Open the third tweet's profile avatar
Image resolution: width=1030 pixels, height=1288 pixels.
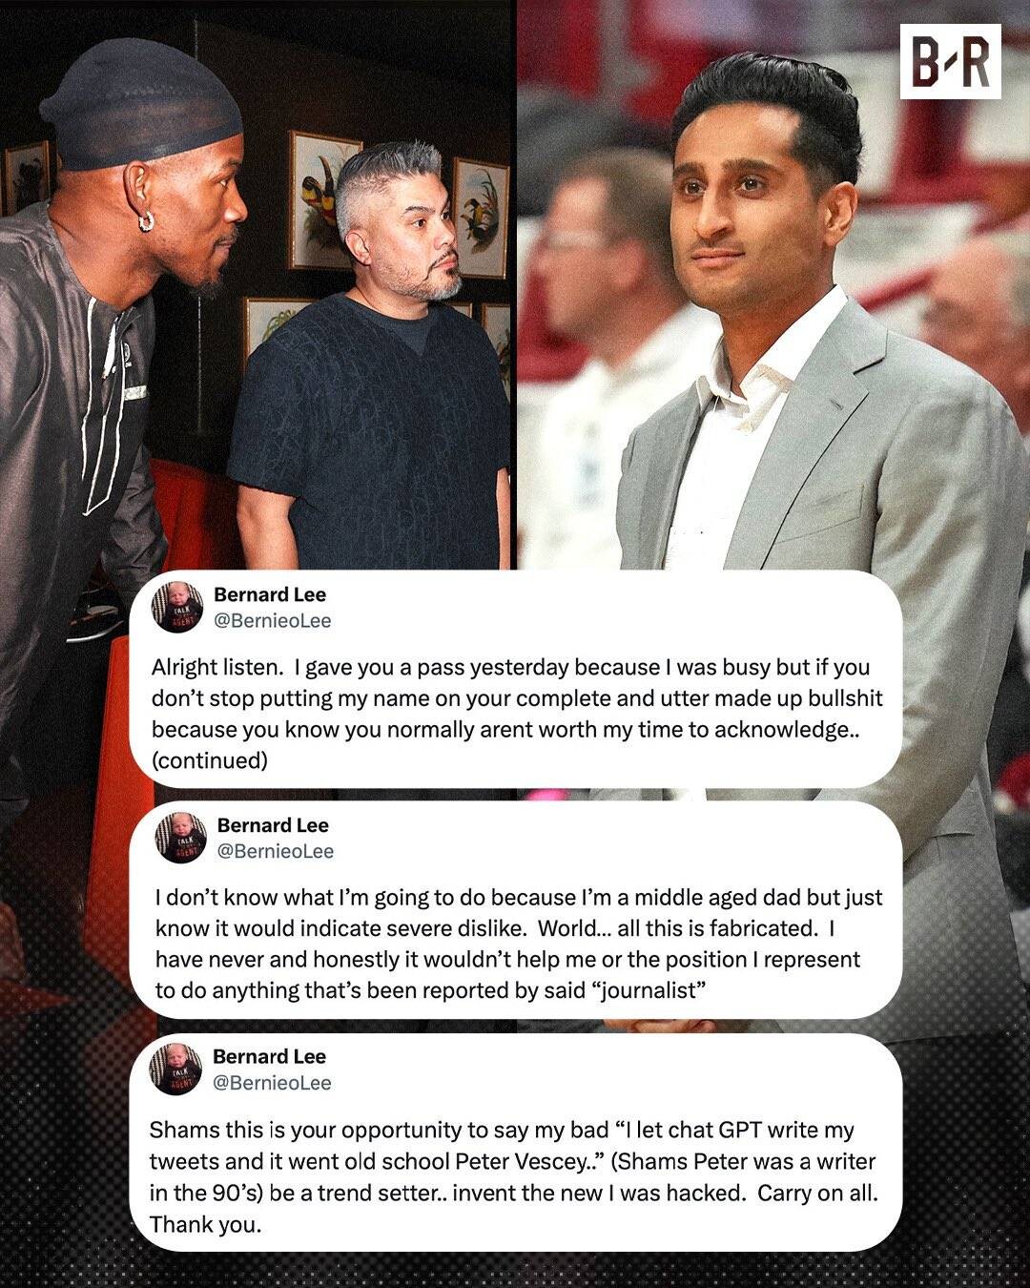176,1069
